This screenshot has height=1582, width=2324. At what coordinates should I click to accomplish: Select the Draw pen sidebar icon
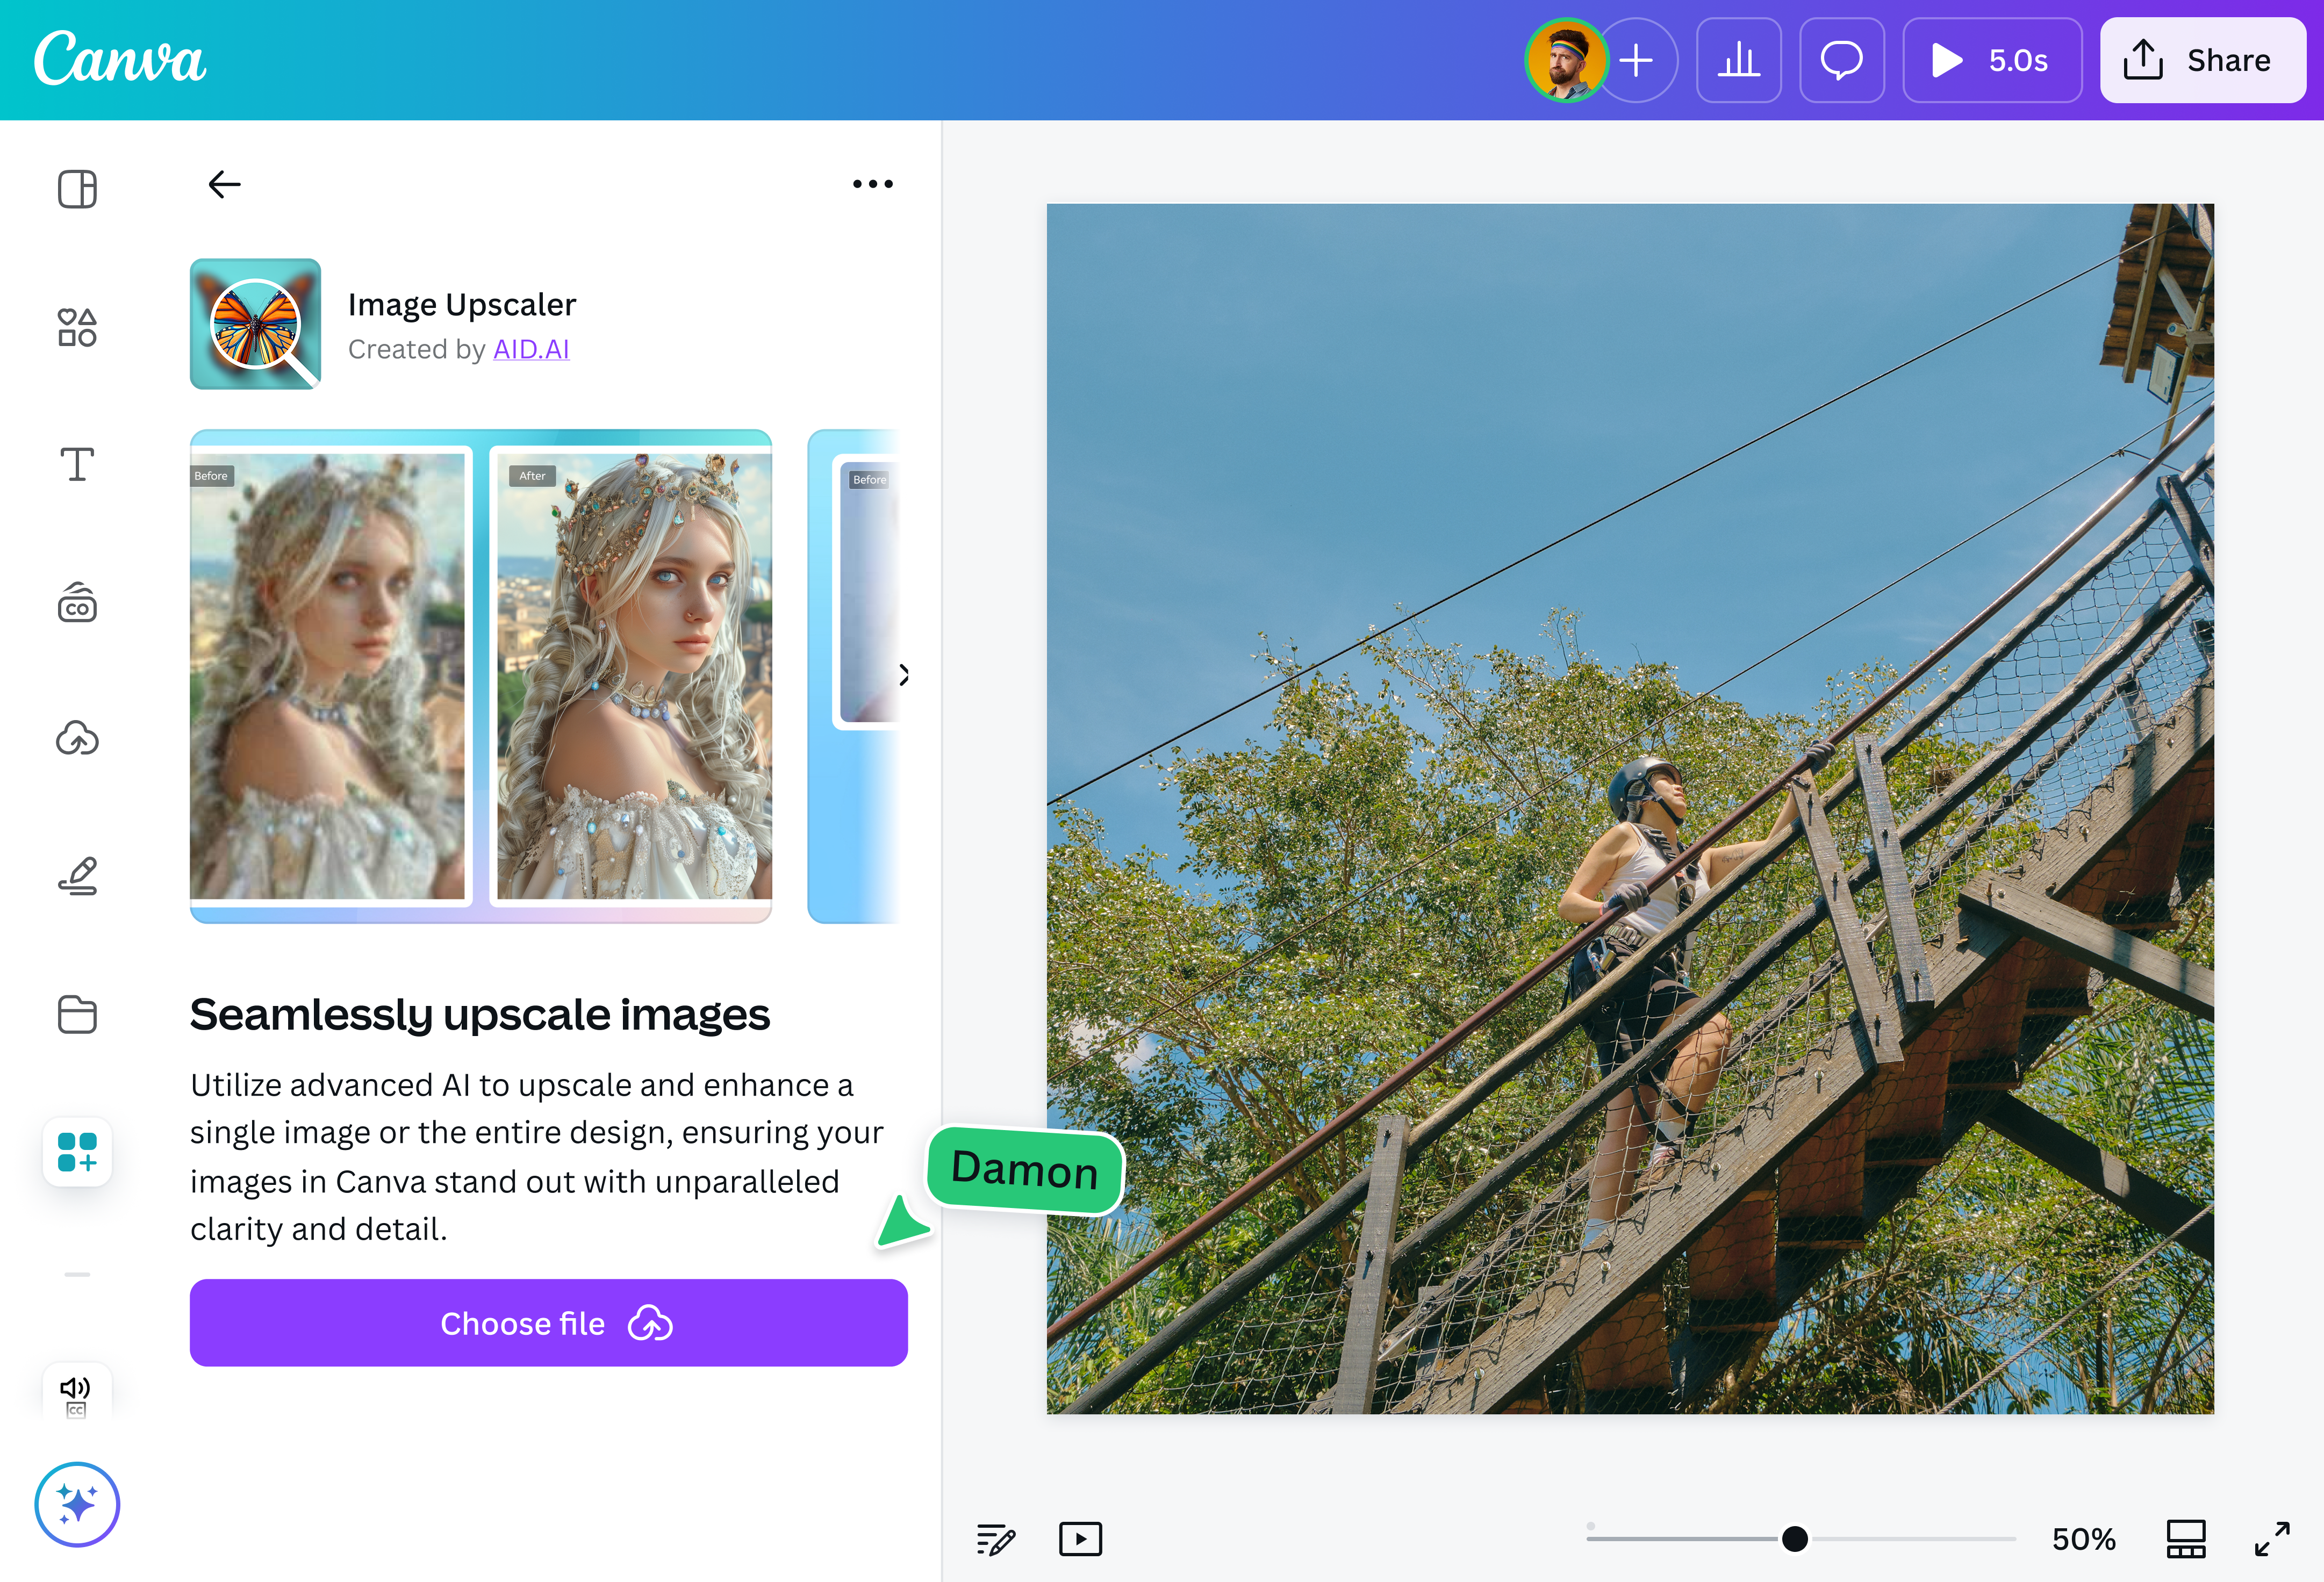[x=77, y=876]
